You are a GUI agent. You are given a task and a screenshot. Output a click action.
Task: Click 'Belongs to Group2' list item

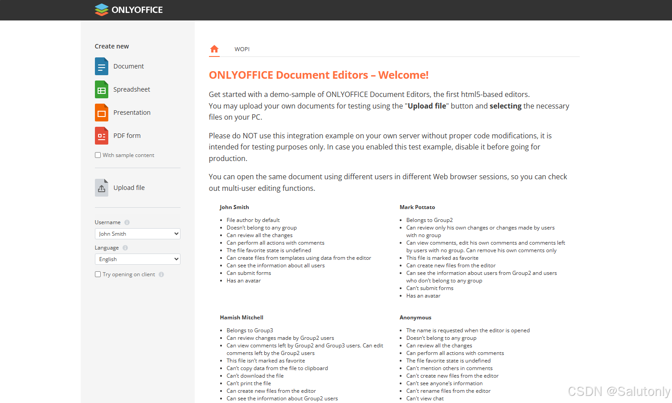point(430,220)
